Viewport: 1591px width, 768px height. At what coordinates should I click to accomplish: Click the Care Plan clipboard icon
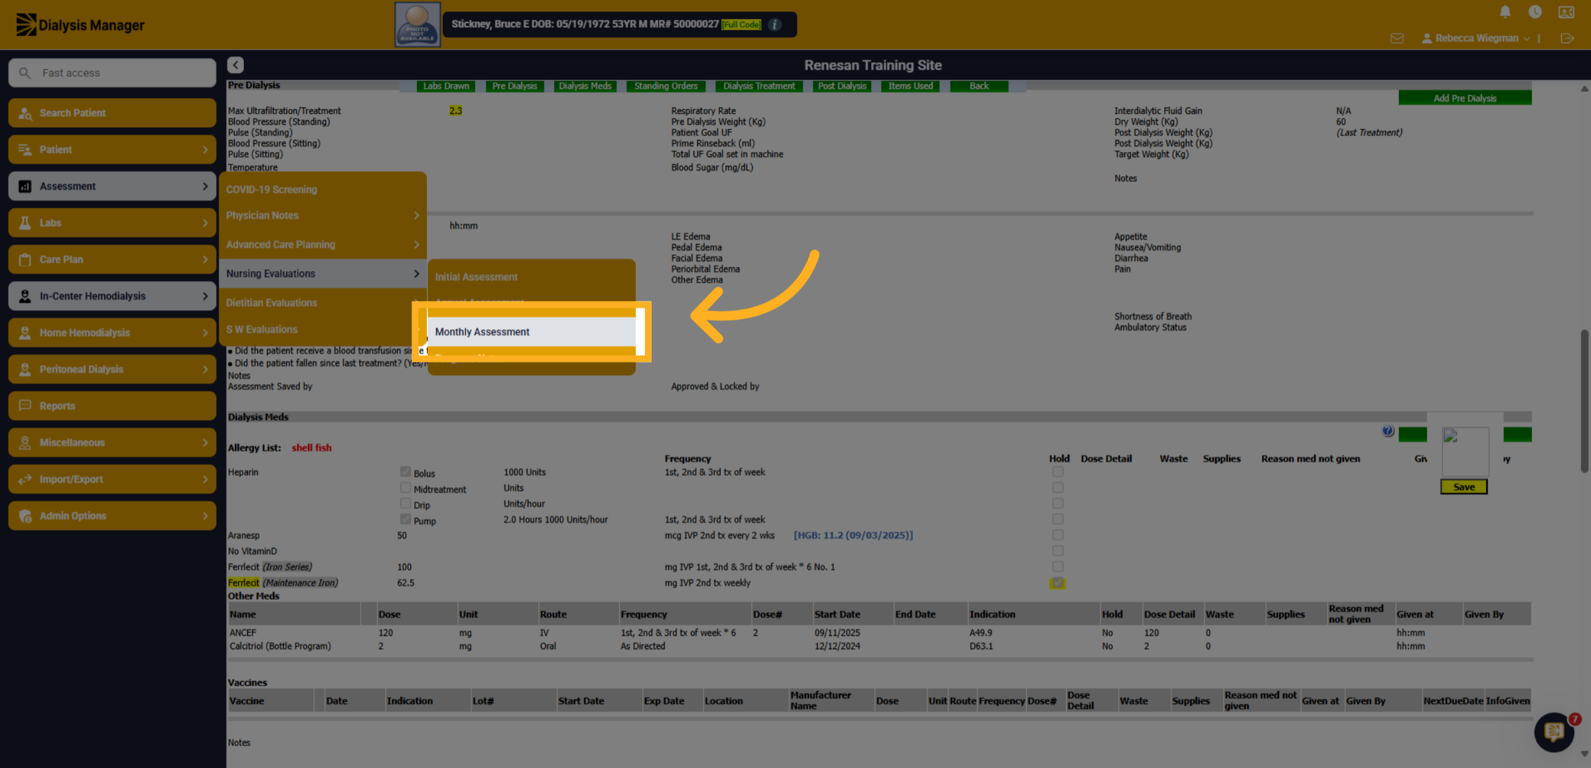coord(25,260)
